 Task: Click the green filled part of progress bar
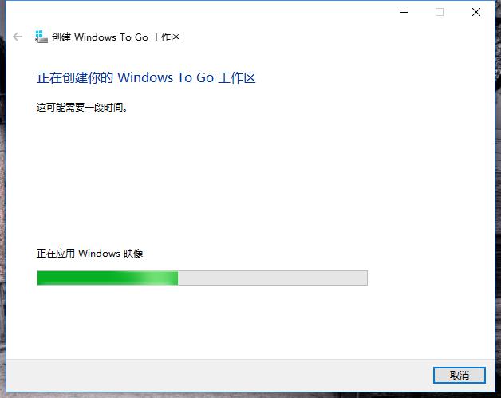(x=107, y=278)
